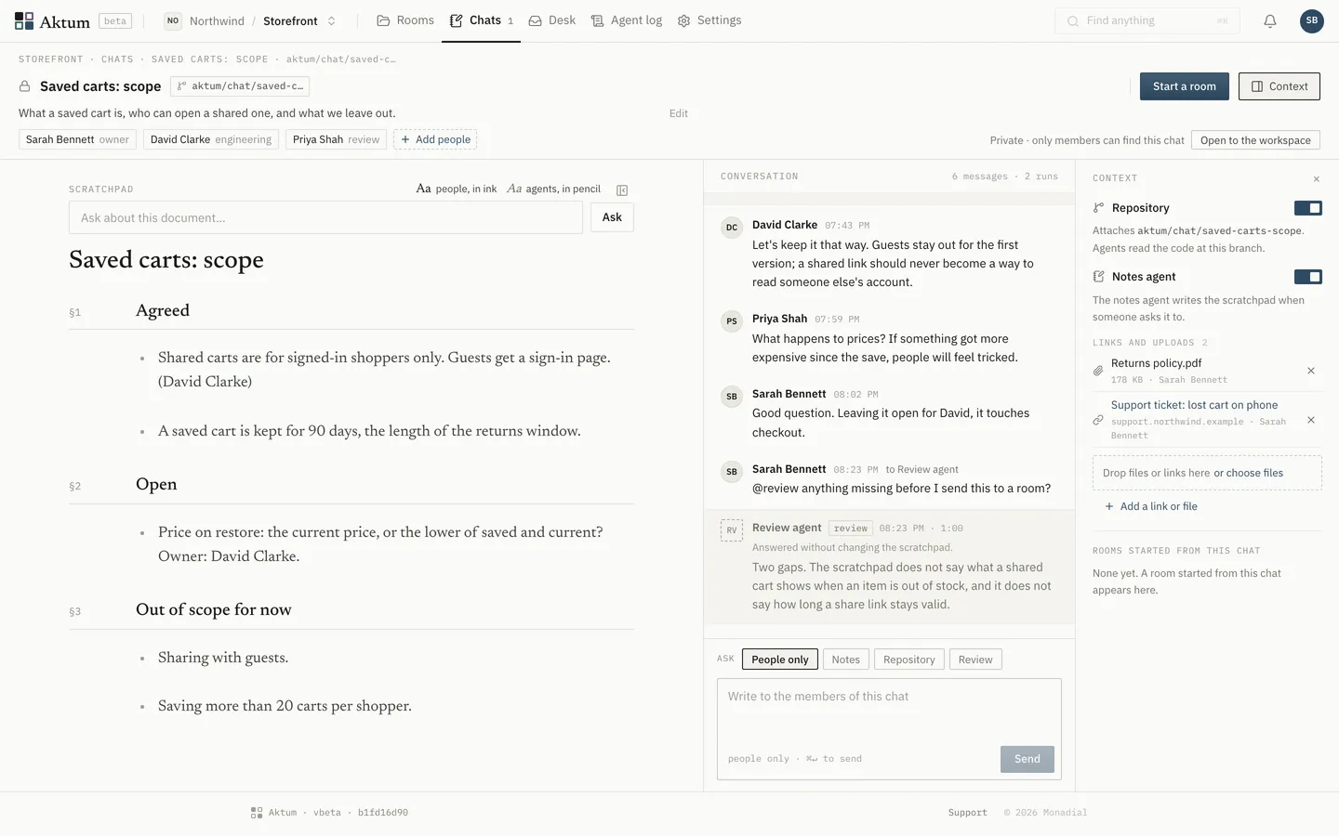Open the Agent log tab

coord(627,20)
